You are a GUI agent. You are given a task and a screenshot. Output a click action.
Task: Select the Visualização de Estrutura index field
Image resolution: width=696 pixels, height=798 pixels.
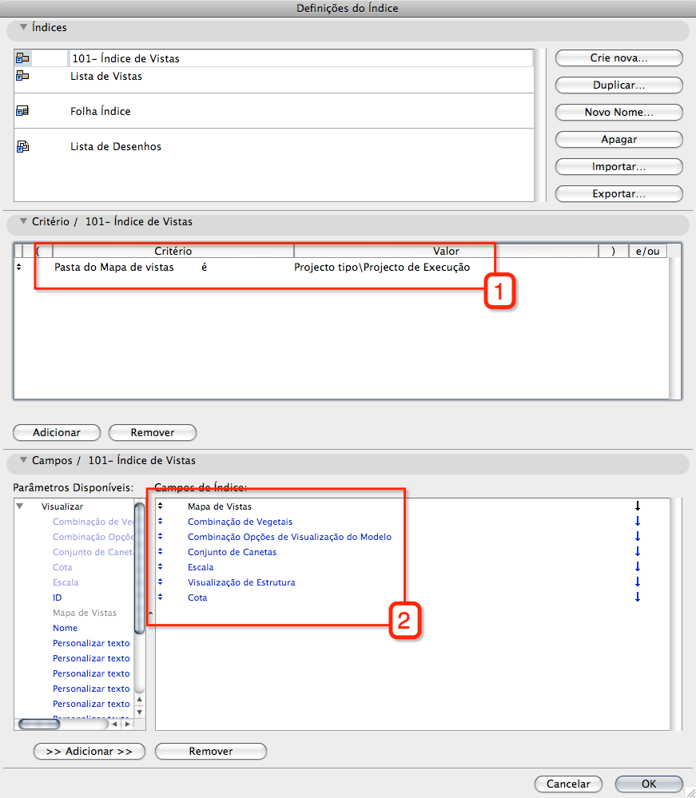pyautogui.click(x=241, y=582)
